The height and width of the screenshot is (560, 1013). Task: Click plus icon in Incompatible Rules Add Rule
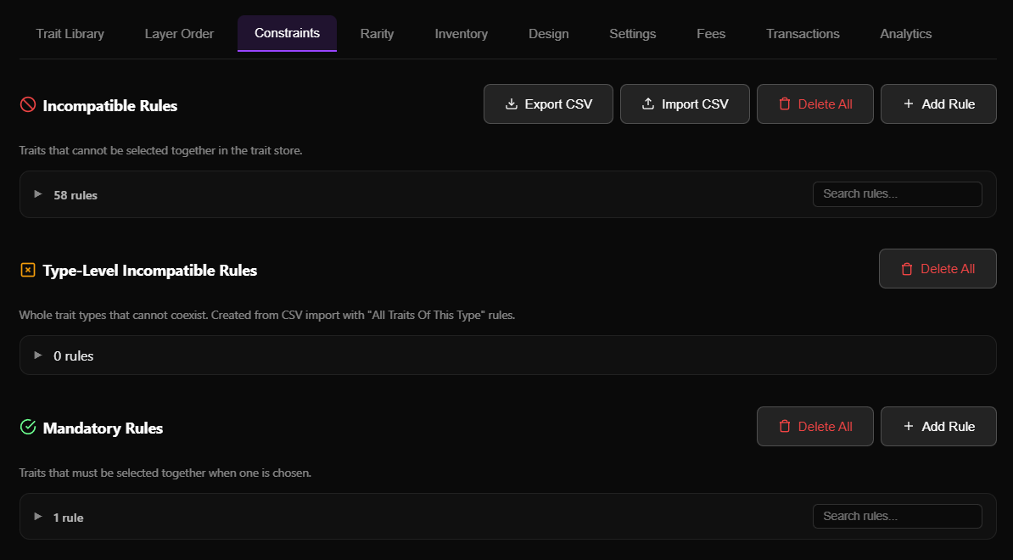tap(908, 104)
